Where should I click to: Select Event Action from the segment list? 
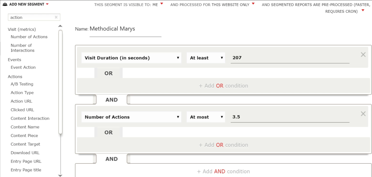coord(23,67)
